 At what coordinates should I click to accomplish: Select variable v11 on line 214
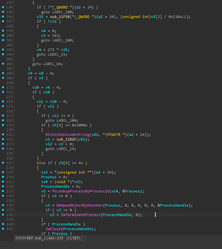click(x=40, y=102)
